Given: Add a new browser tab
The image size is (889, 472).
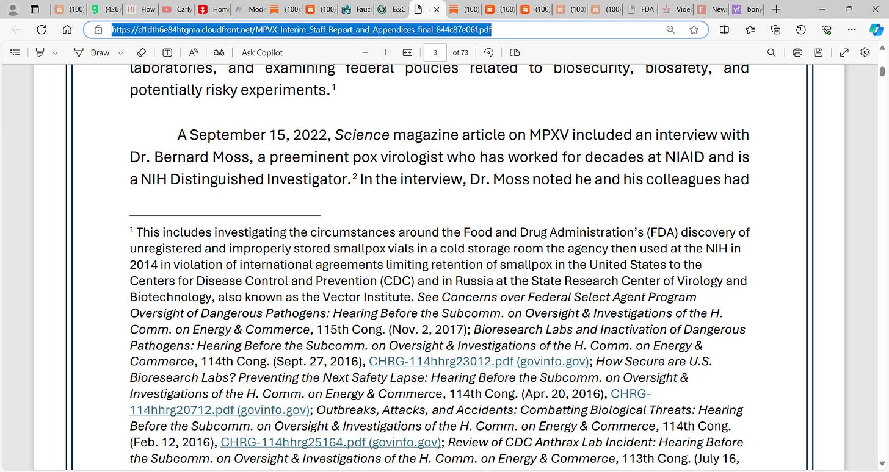Looking at the screenshot, I should coord(775,9).
